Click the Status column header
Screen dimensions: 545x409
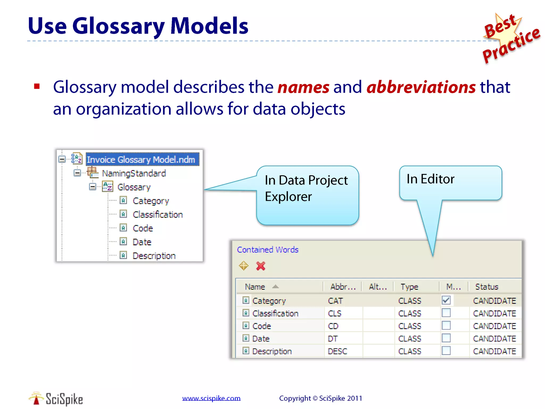[x=487, y=287]
